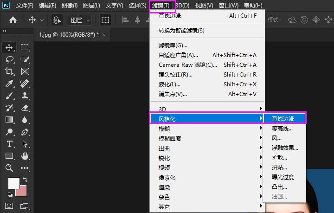Select the Rectangular Marquee tool
This screenshot has width=334, height=213.
(x=25, y=47)
